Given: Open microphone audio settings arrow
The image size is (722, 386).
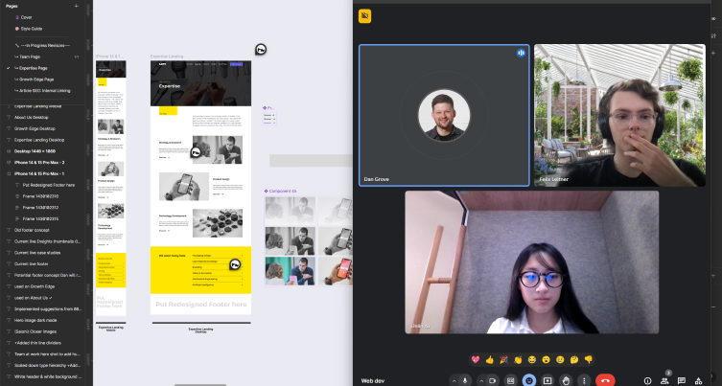Looking at the screenshot, I should tap(454, 381).
